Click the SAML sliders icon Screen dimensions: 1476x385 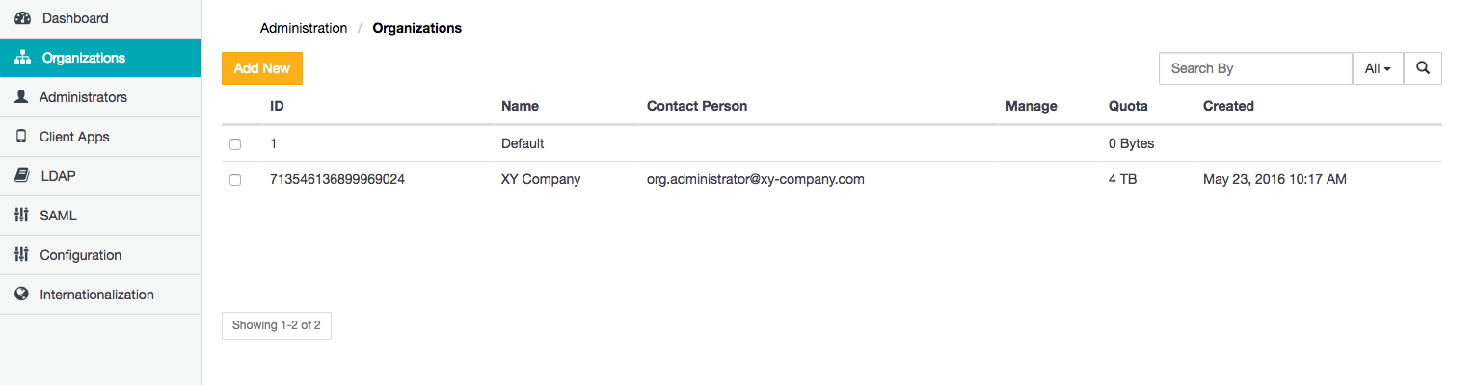click(21, 216)
